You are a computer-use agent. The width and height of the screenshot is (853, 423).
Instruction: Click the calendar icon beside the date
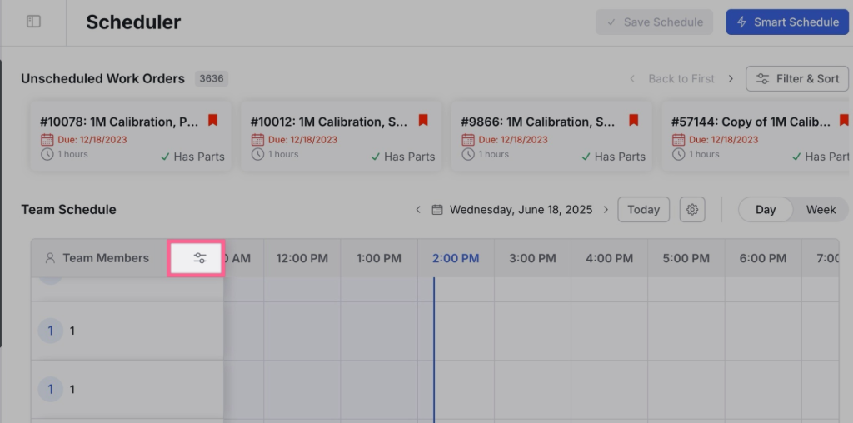click(437, 210)
